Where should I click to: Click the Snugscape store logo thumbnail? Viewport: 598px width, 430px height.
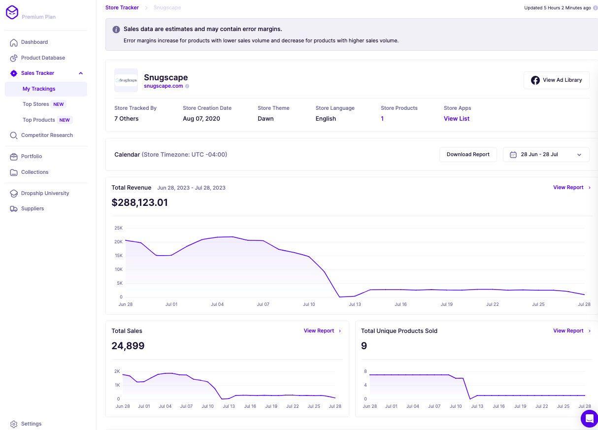click(x=126, y=80)
